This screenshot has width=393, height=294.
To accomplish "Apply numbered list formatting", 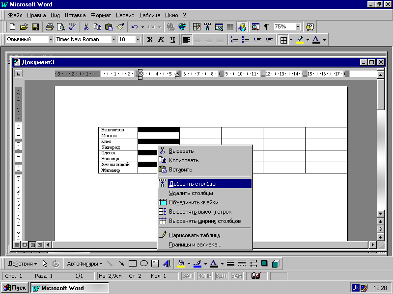I will (234, 40).
